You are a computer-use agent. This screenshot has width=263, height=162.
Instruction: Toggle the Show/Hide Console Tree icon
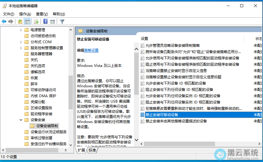pyautogui.click(x=27, y=21)
